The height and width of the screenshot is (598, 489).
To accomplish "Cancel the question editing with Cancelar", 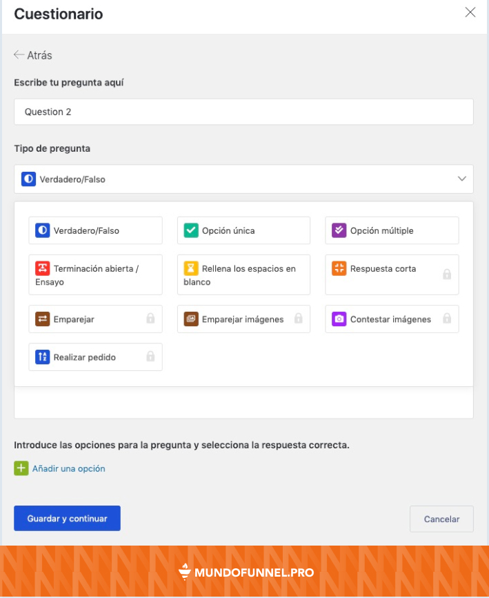I will pyautogui.click(x=441, y=518).
